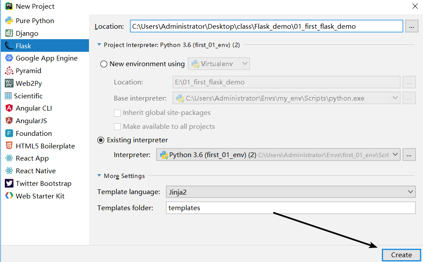Collapse the Project Interpreter section
Image resolution: width=423 pixels, height=262 pixels.
coord(99,45)
